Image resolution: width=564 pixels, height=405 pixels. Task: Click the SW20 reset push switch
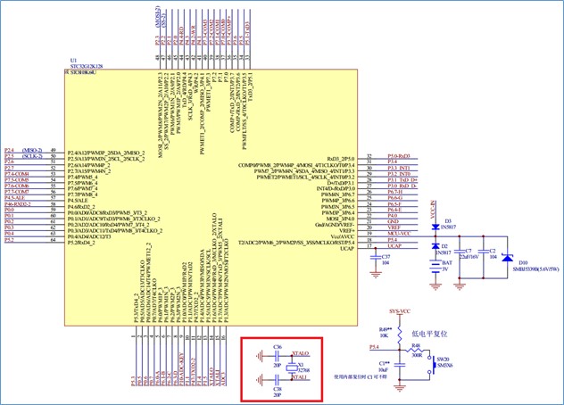(x=435, y=363)
